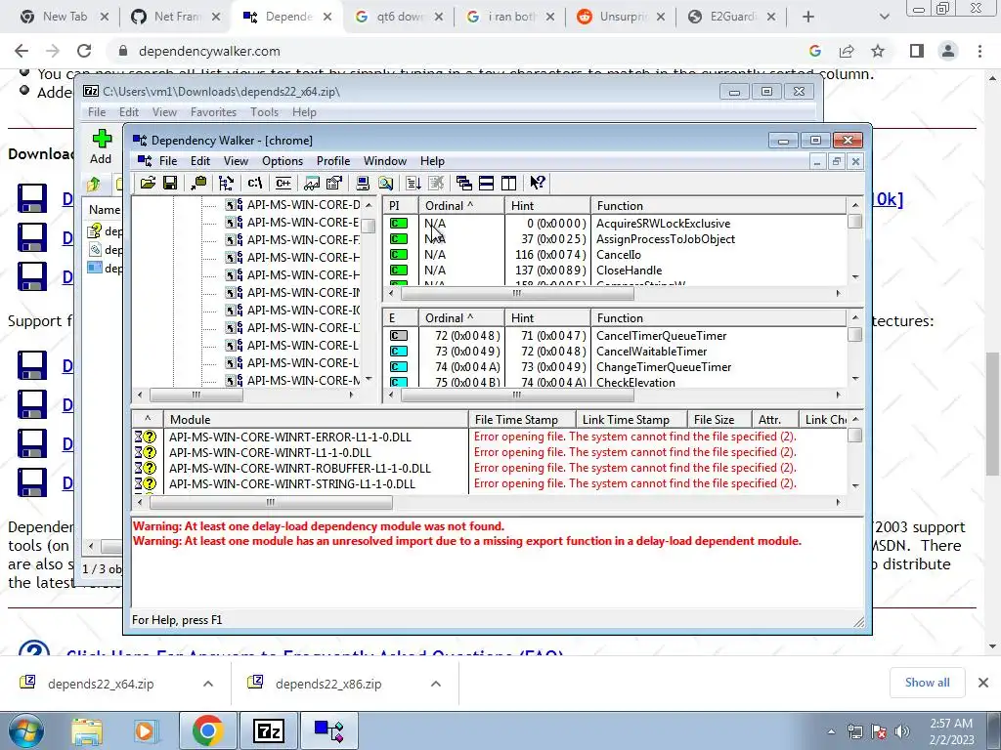Switch to the E2Guardi browser tab

pyautogui.click(x=732, y=17)
